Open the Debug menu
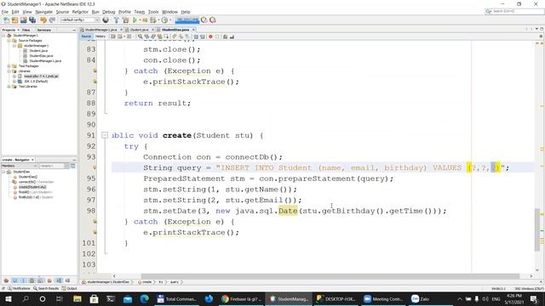 [x=108, y=12]
